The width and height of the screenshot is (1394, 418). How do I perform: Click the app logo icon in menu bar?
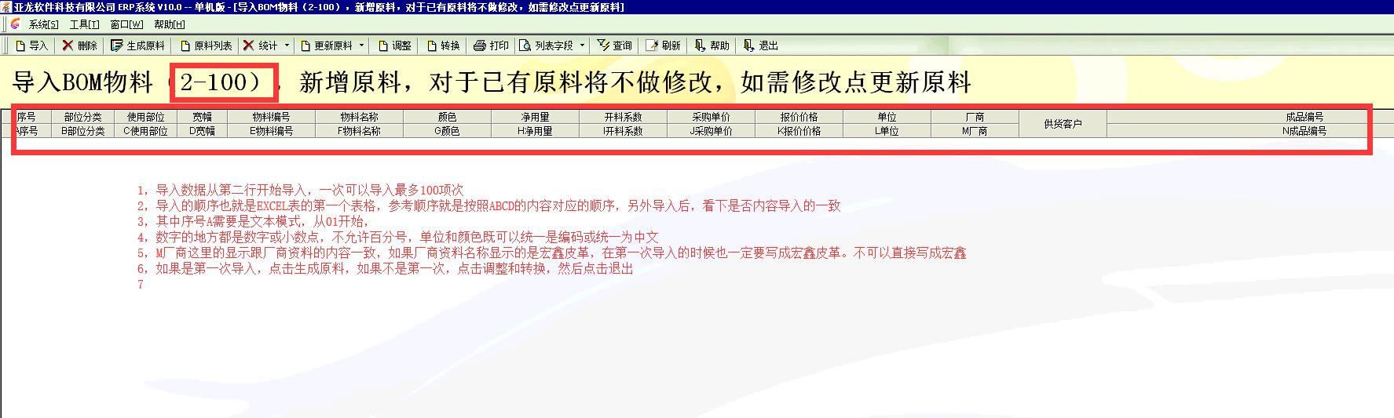15,24
